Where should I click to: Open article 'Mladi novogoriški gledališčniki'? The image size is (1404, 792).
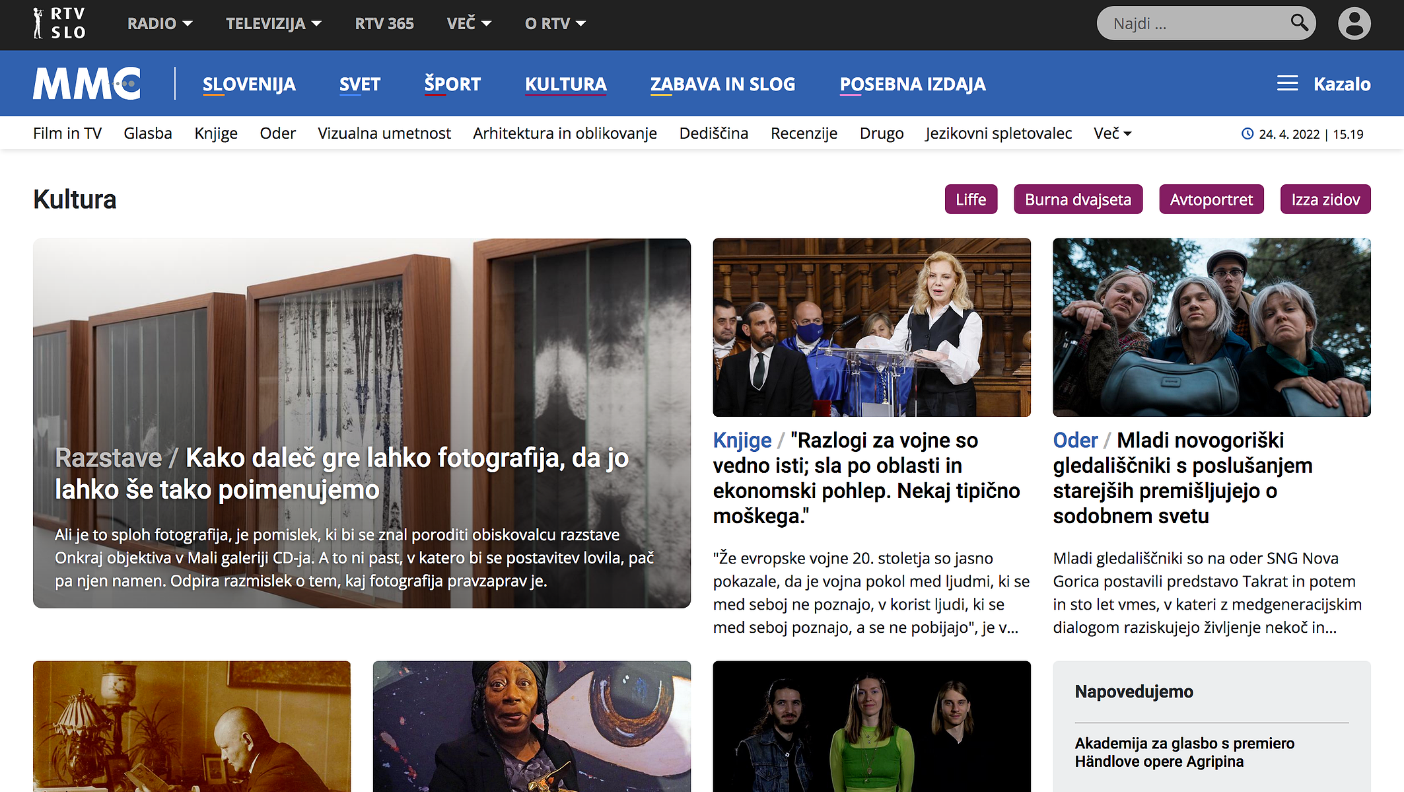pos(1182,478)
